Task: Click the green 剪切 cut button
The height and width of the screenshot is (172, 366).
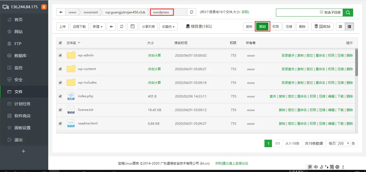Action: coord(262,26)
